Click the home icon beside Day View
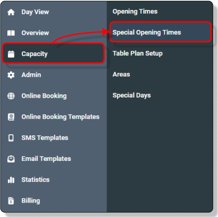Viewport: 218px width, 217px height. (x=11, y=12)
